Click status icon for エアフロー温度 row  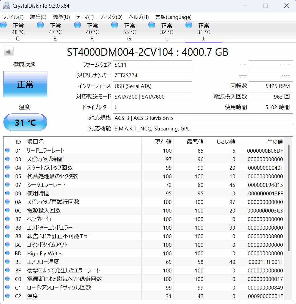(7, 261)
